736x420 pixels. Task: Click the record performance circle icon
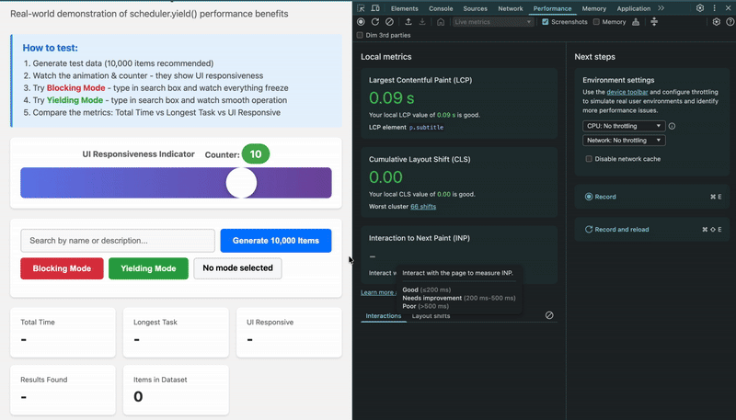[x=361, y=21]
